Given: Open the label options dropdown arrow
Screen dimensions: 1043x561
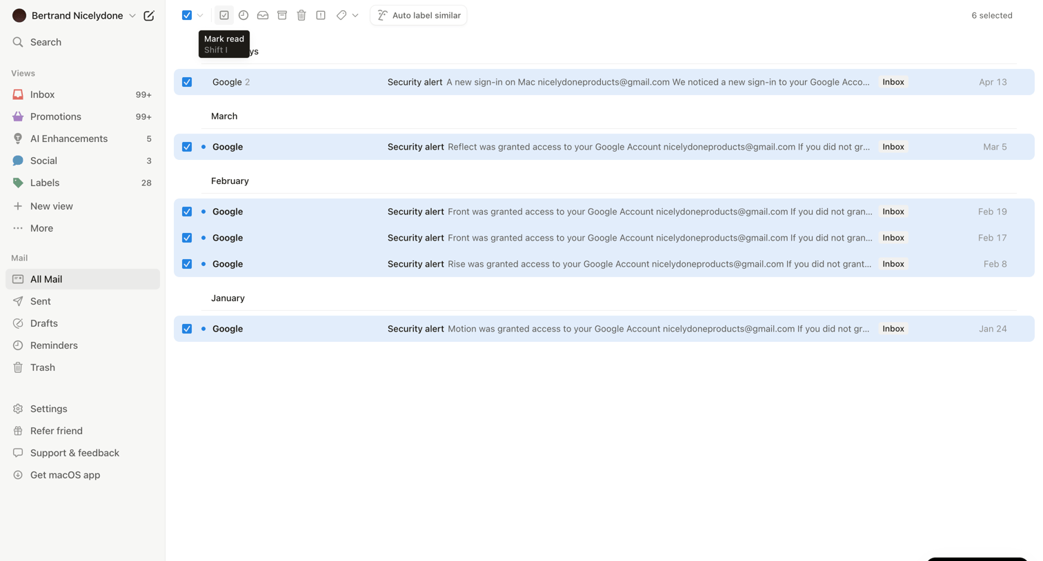Looking at the screenshot, I should coord(355,15).
